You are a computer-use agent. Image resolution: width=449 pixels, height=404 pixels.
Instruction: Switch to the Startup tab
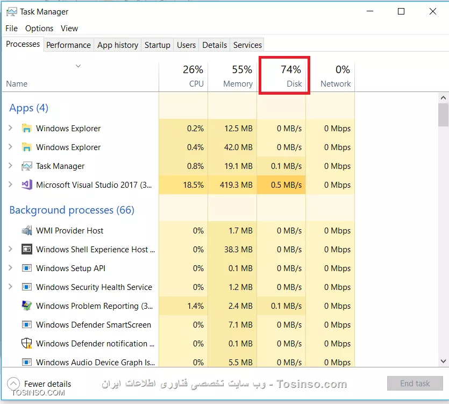coord(157,45)
